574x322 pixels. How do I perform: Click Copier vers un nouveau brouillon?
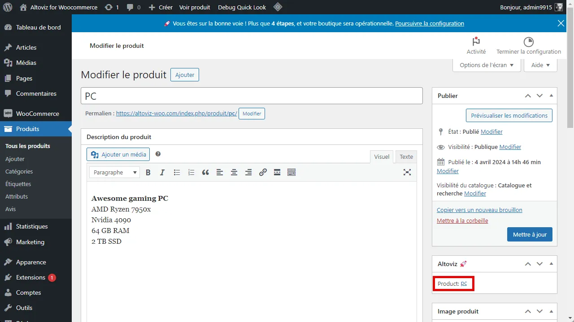(x=479, y=210)
